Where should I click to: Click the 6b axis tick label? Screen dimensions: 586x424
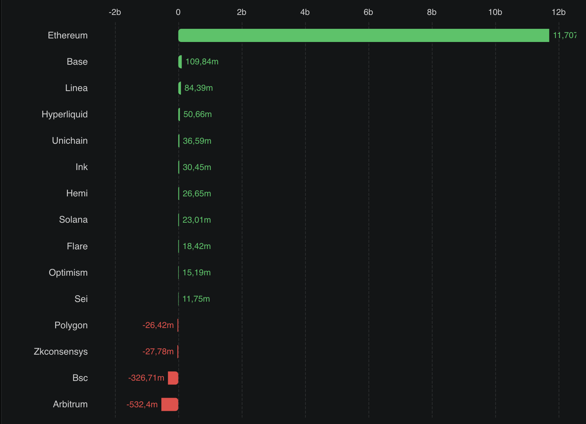[x=368, y=12]
